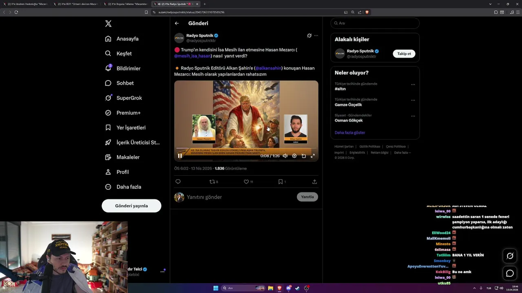Open Anasayfa in the sidebar
The image size is (522, 293).
[122, 39]
